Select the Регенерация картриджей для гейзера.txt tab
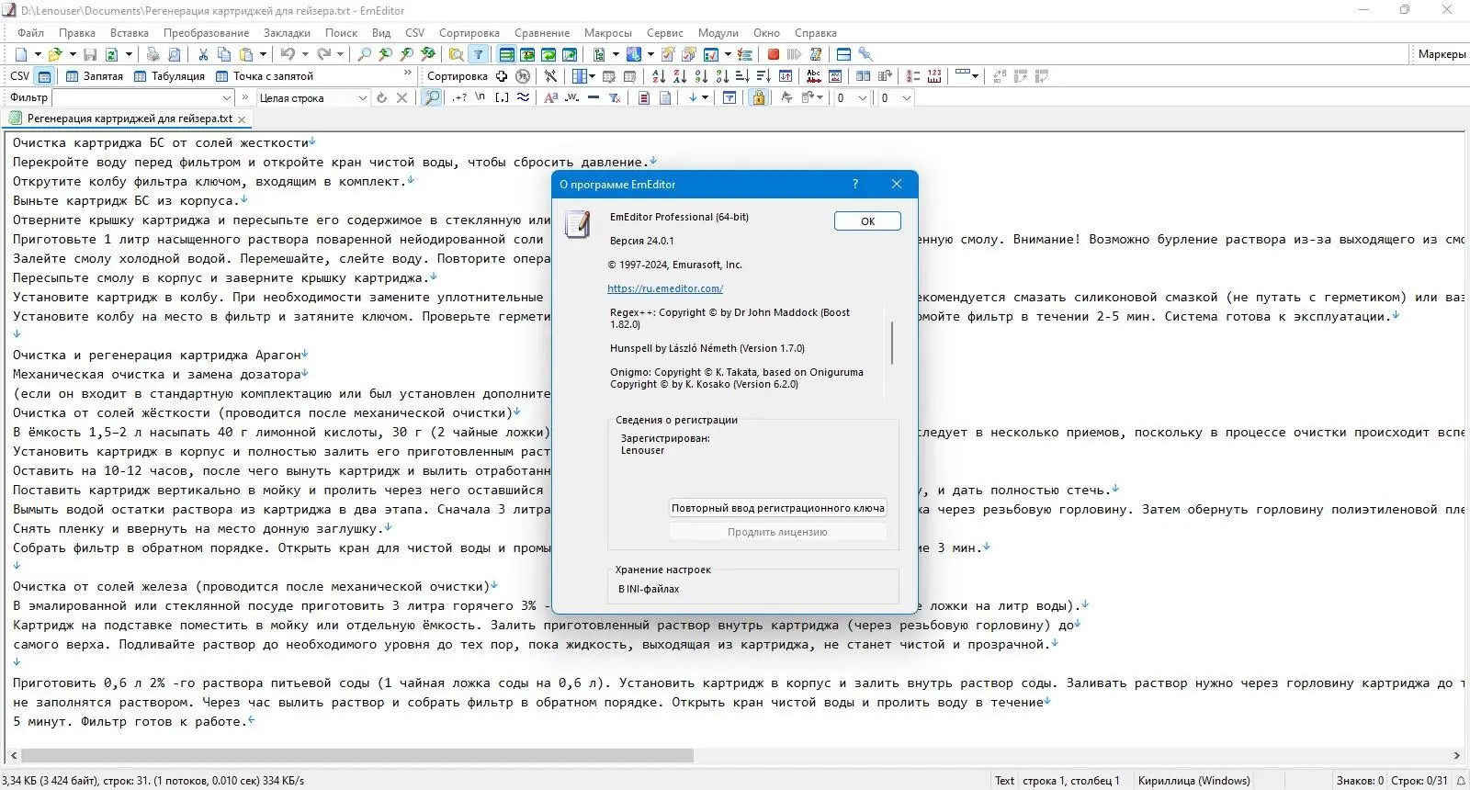The height and width of the screenshot is (790, 1470). 129,118
